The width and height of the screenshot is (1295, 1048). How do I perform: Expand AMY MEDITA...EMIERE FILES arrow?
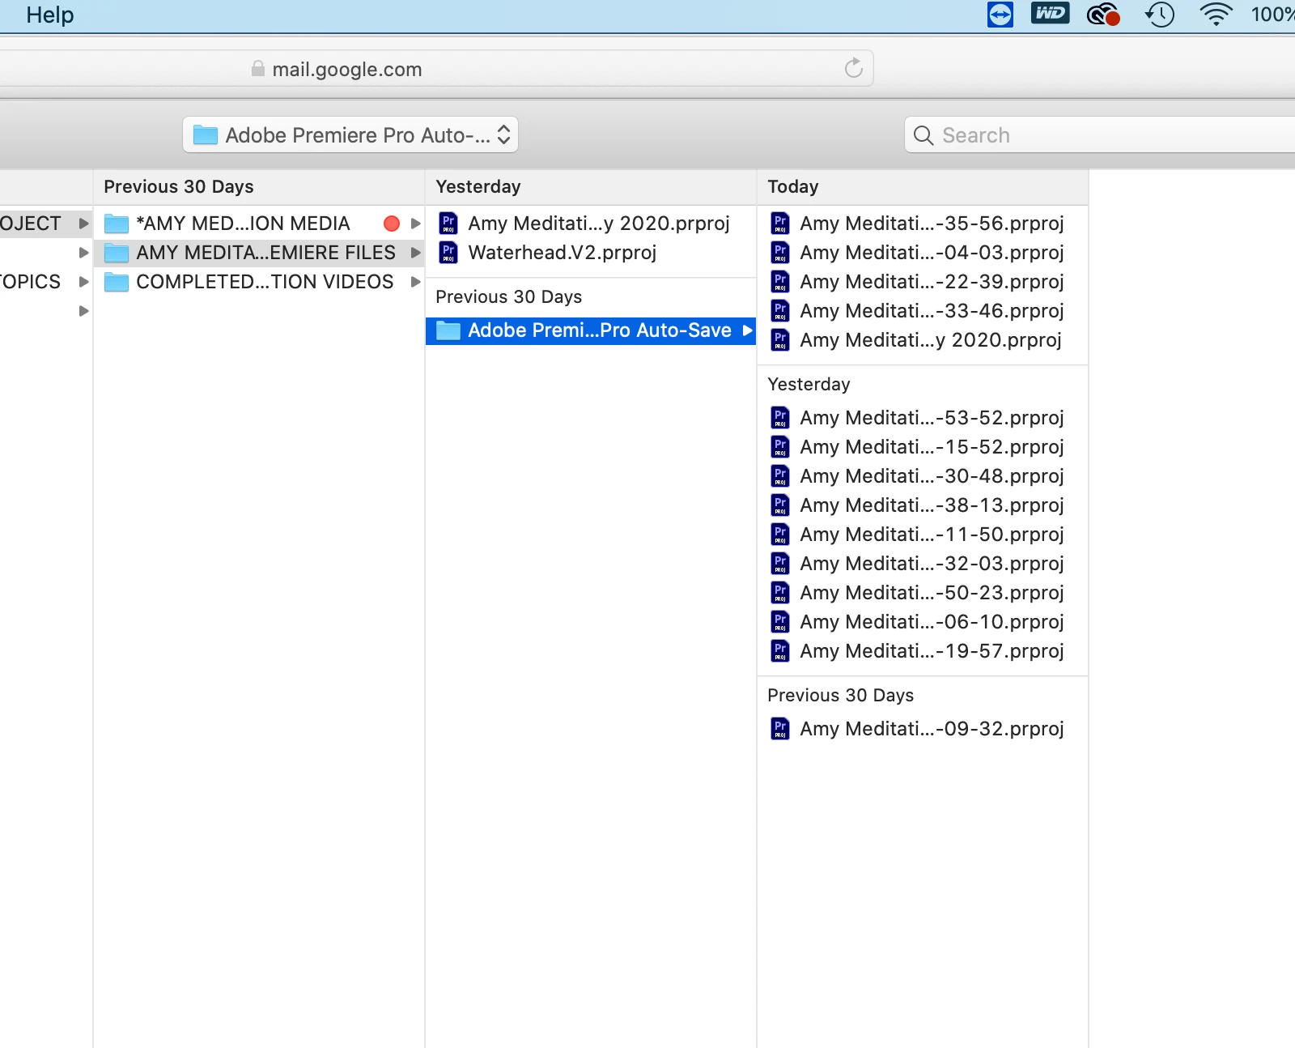[415, 253]
